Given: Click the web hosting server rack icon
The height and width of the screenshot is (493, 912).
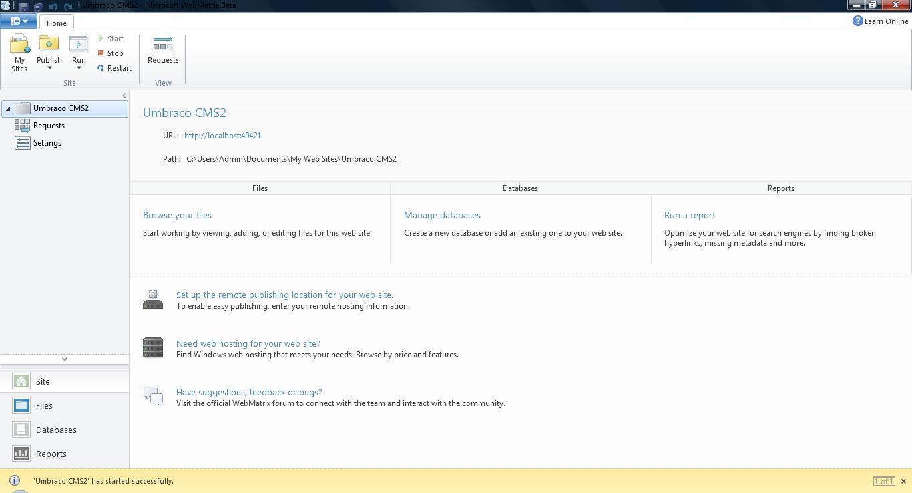Looking at the screenshot, I should coord(153,348).
